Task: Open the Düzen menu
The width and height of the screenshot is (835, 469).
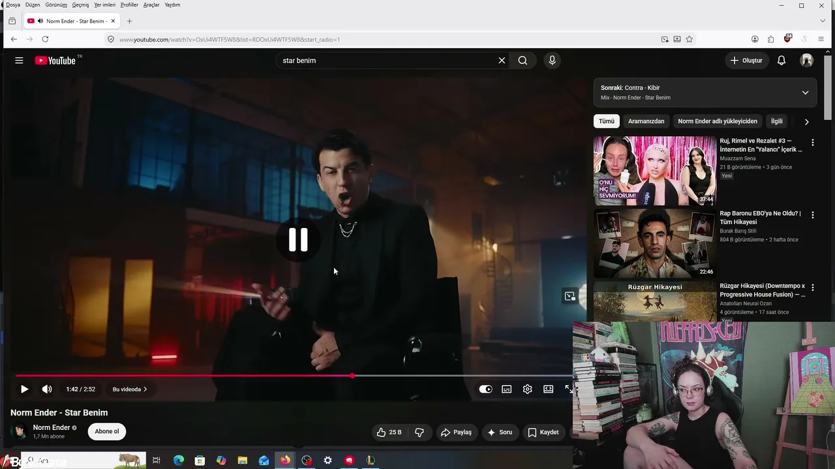Action: point(33,5)
